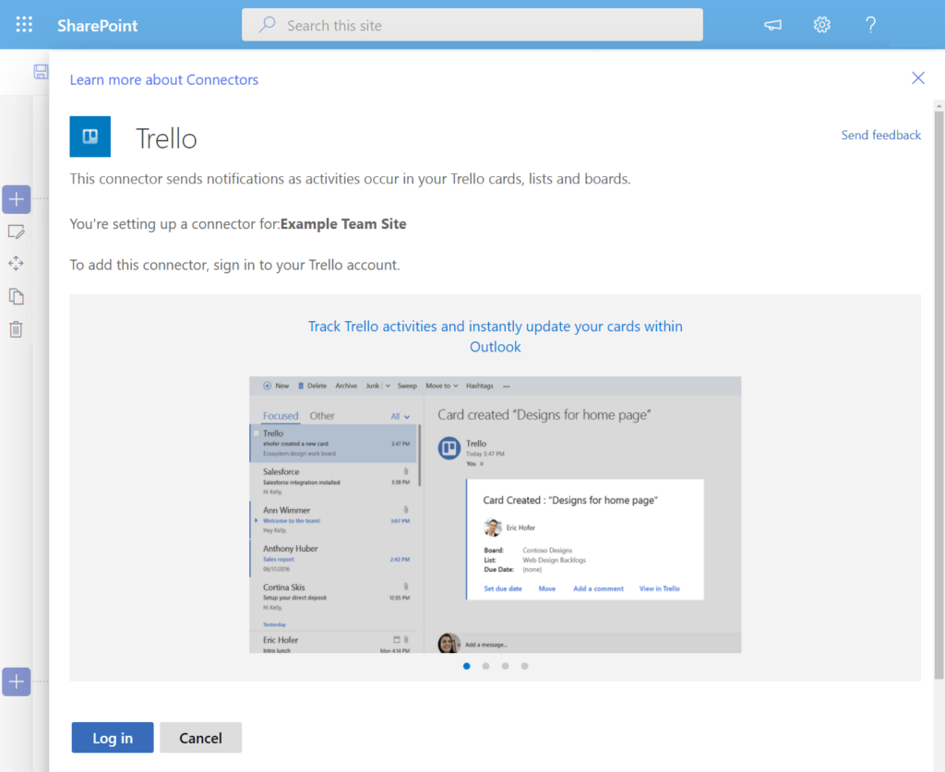Open the app launcher waffle icon

(x=24, y=25)
